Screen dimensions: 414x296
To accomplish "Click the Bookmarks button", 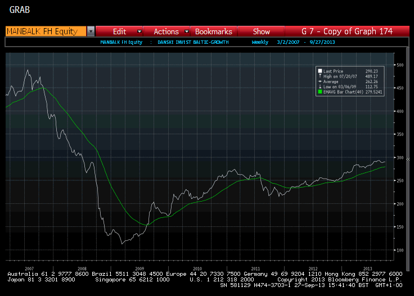I will (x=213, y=31).
